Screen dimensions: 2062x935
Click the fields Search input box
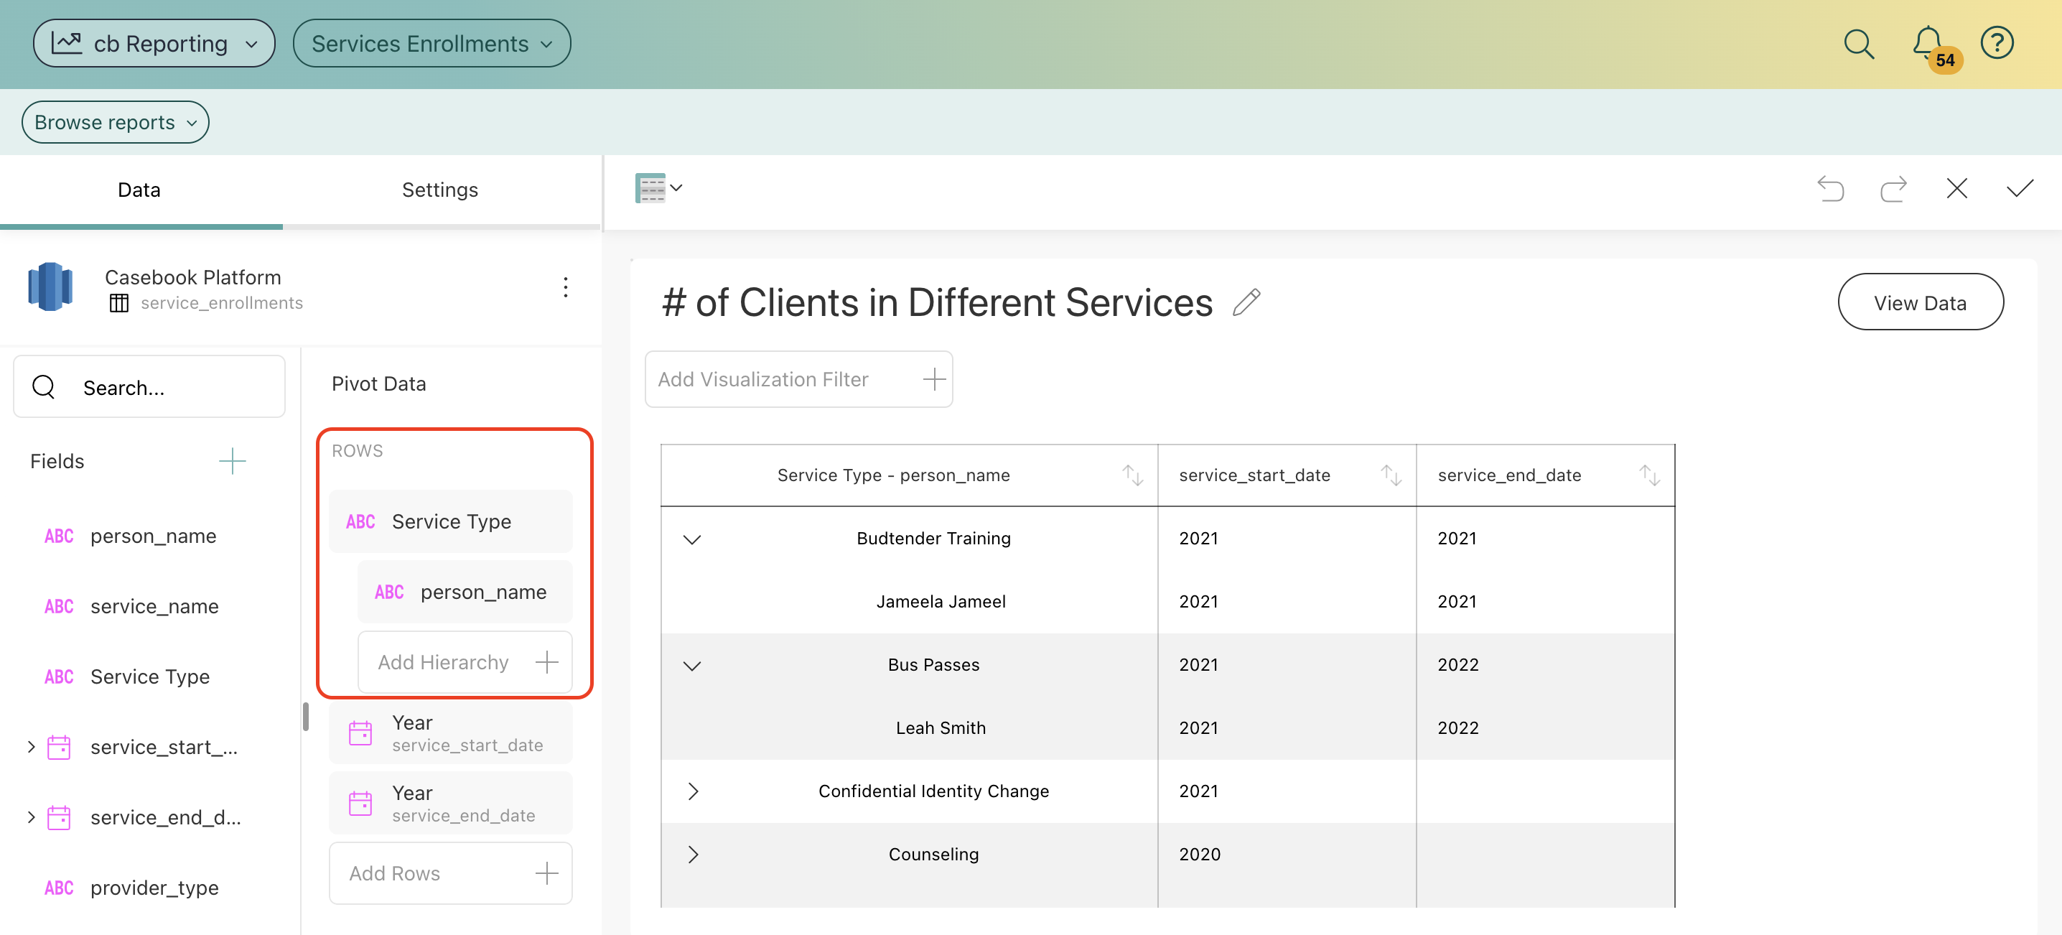[x=149, y=388]
